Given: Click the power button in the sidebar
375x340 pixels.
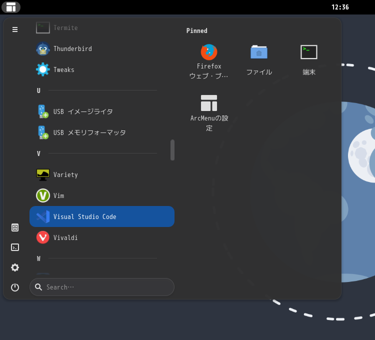Looking at the screenshot, I should pos(15,287).
